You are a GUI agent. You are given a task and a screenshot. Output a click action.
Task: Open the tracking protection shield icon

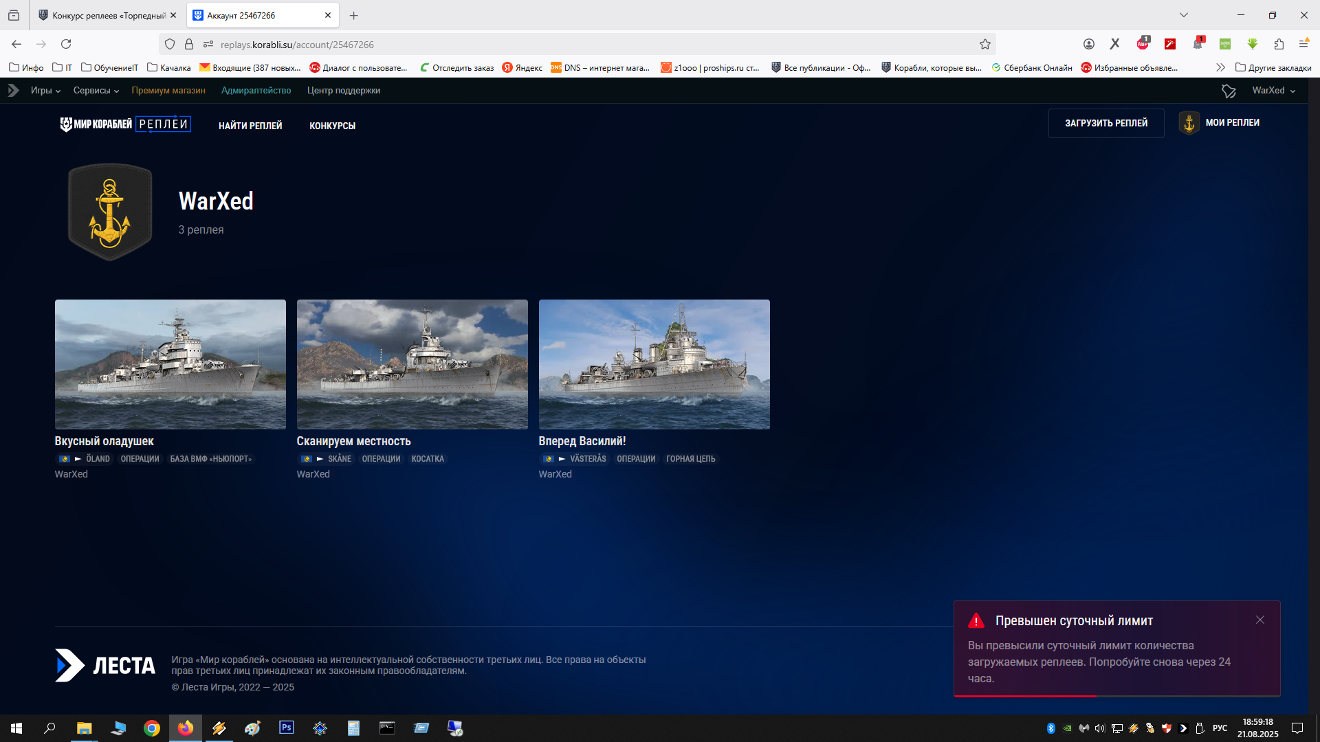(170, 44)
